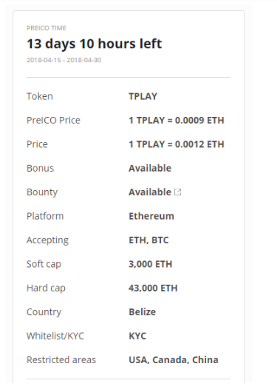Click the Ethereum platform value

151,216
